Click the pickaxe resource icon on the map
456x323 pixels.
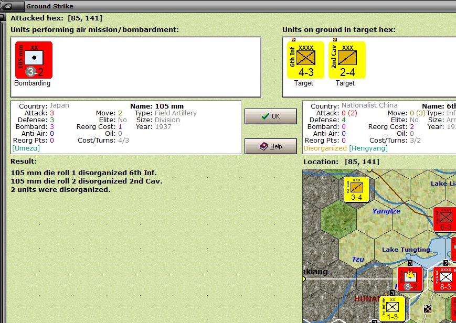[428, 309]
